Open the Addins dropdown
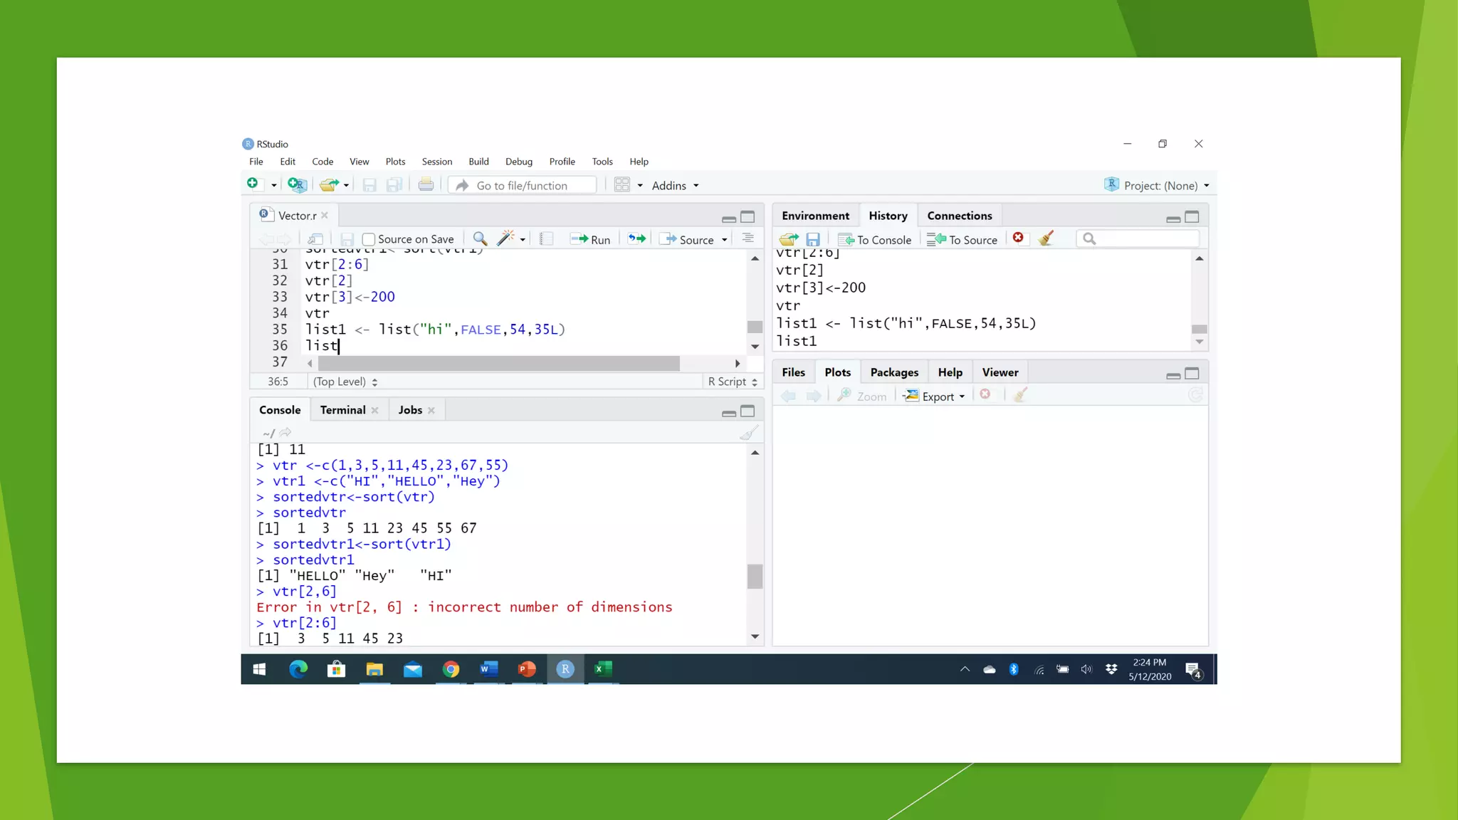Image resolution: width=1458 pixels, height=820 pixels. (x=675, y=186)
